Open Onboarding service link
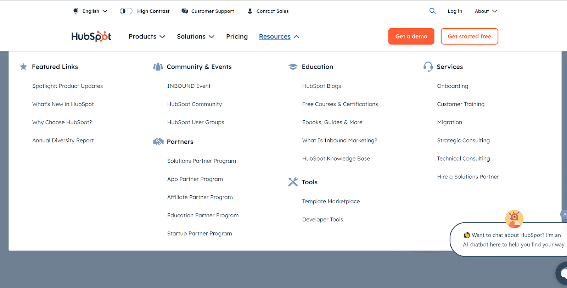Image resolution: width=567 pixels, height=288 pixels. point(453,86)
